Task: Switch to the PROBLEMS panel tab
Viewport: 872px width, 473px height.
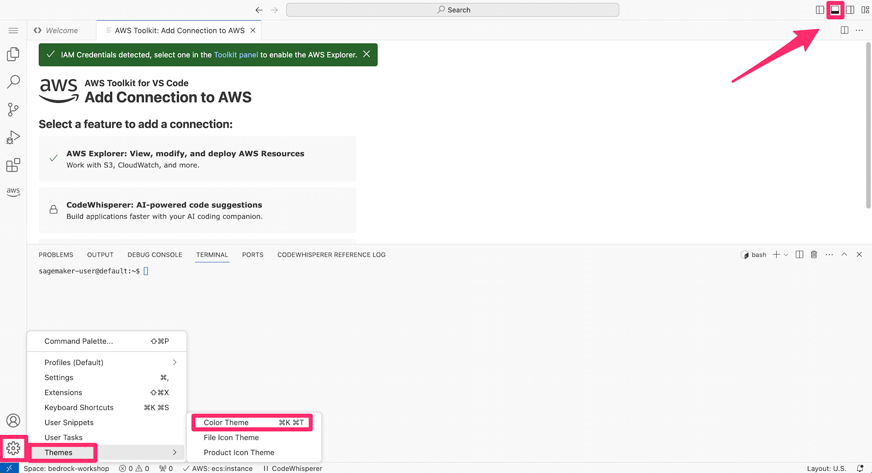Action: pyautogui.click(x=56, y=255)
